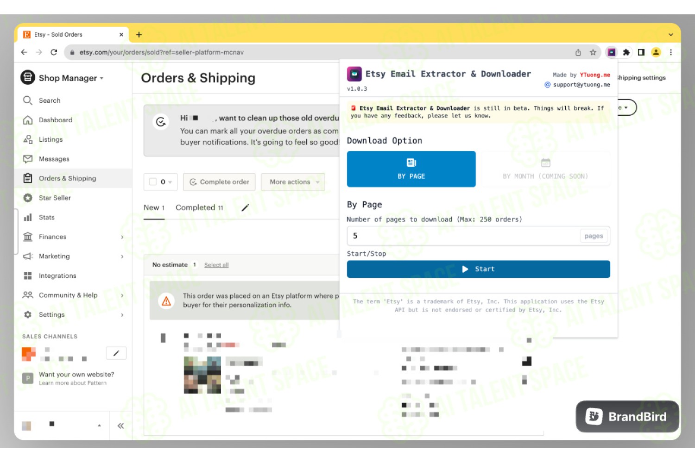Go forward with browser forward arrow

pyautogui.click(x=39, y=52)
